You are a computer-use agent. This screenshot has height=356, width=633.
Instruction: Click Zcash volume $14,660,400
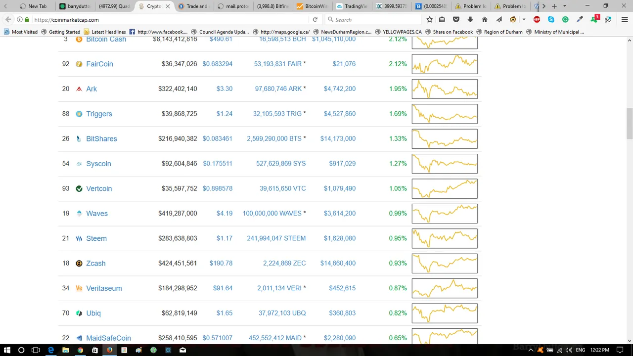point(338,263)
